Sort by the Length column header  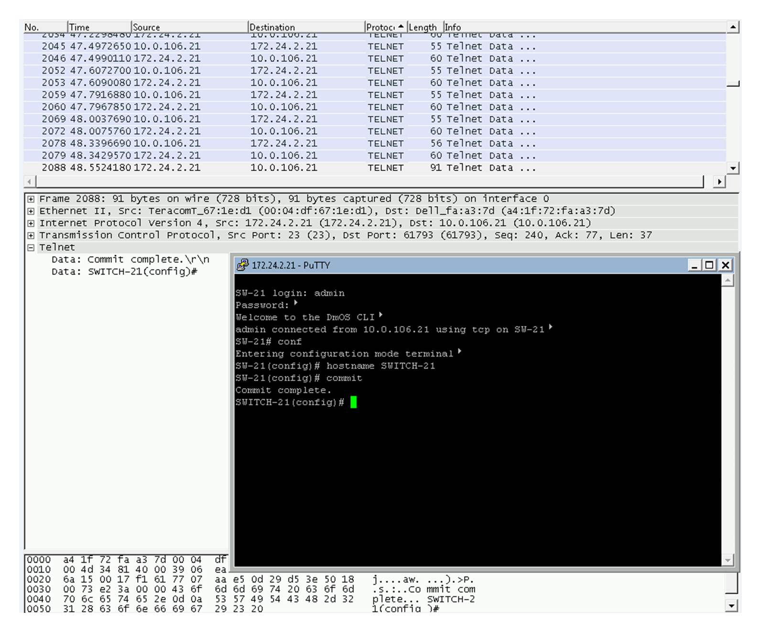425,27
